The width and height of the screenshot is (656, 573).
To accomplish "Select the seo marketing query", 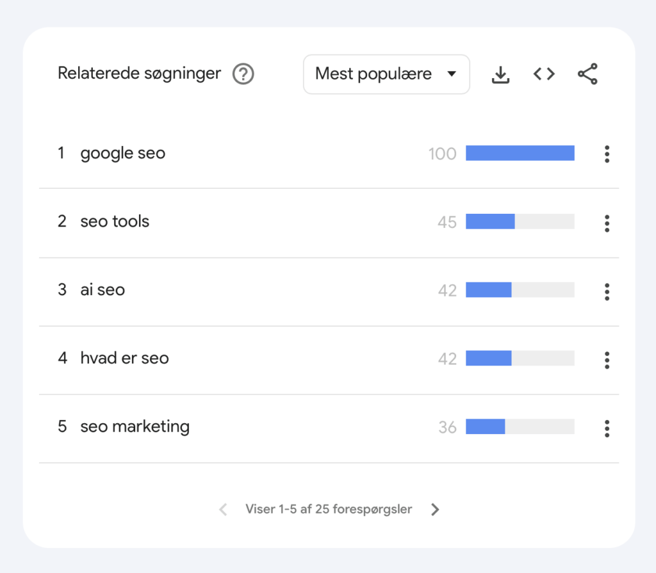I will pos(135,427).
